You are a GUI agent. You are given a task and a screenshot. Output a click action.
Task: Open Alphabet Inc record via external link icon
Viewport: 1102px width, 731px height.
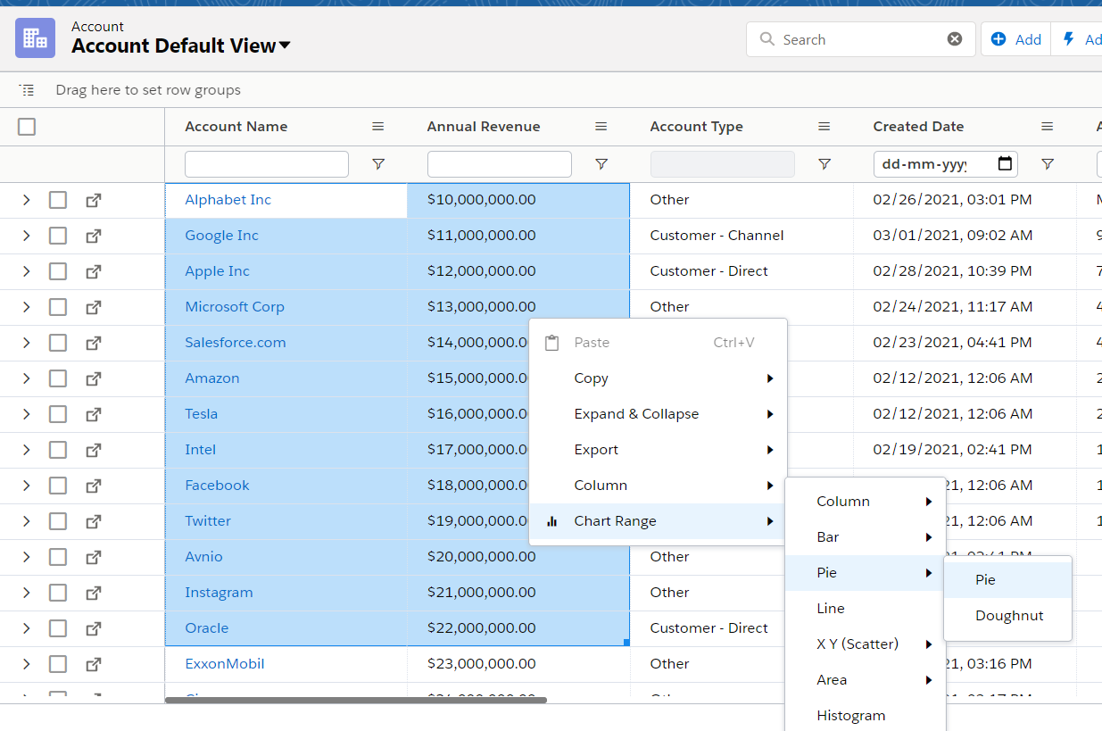coord(93,200)
